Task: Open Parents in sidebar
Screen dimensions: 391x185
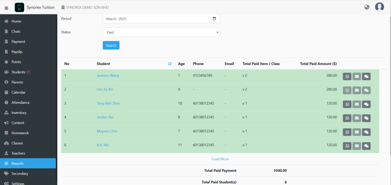Action: point(28,82)
